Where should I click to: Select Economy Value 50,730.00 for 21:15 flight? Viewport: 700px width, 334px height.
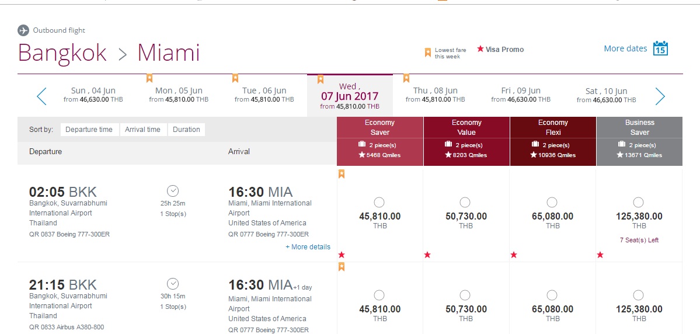pyautogui.click(x=465, y=295)
